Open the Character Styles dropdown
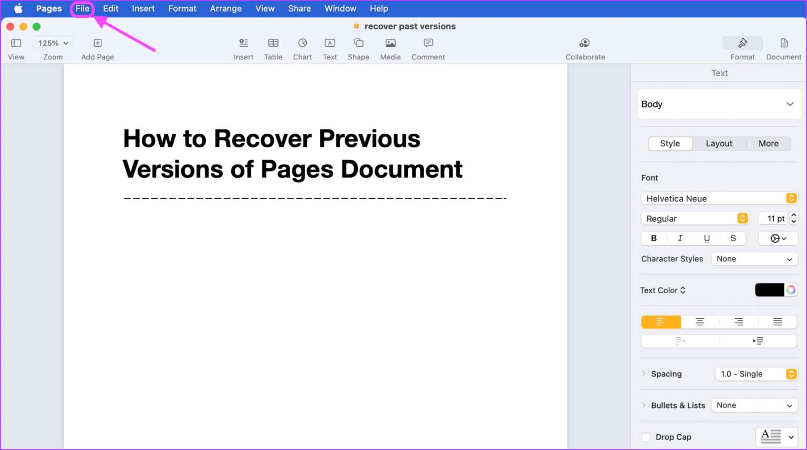 click(753, 259)
